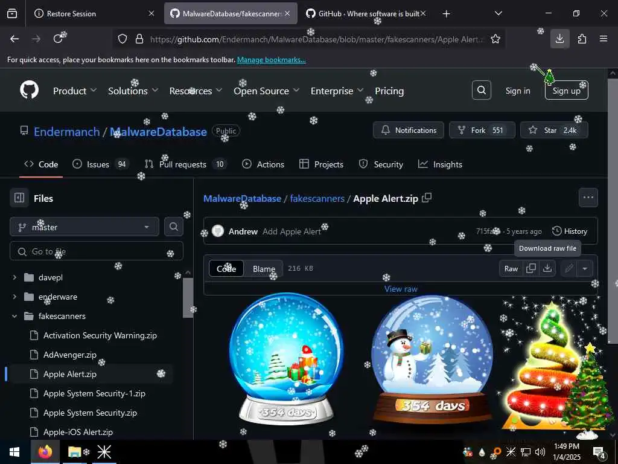The width and height of the screenshot is (618, 464).
Task: Click the disabled pencil edit icon
Action: pos(569,269)
